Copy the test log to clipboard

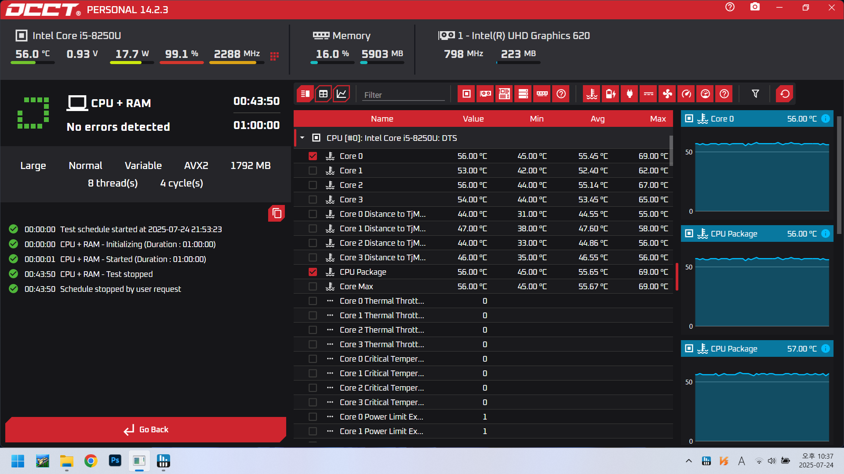click(x=276, y=213)
